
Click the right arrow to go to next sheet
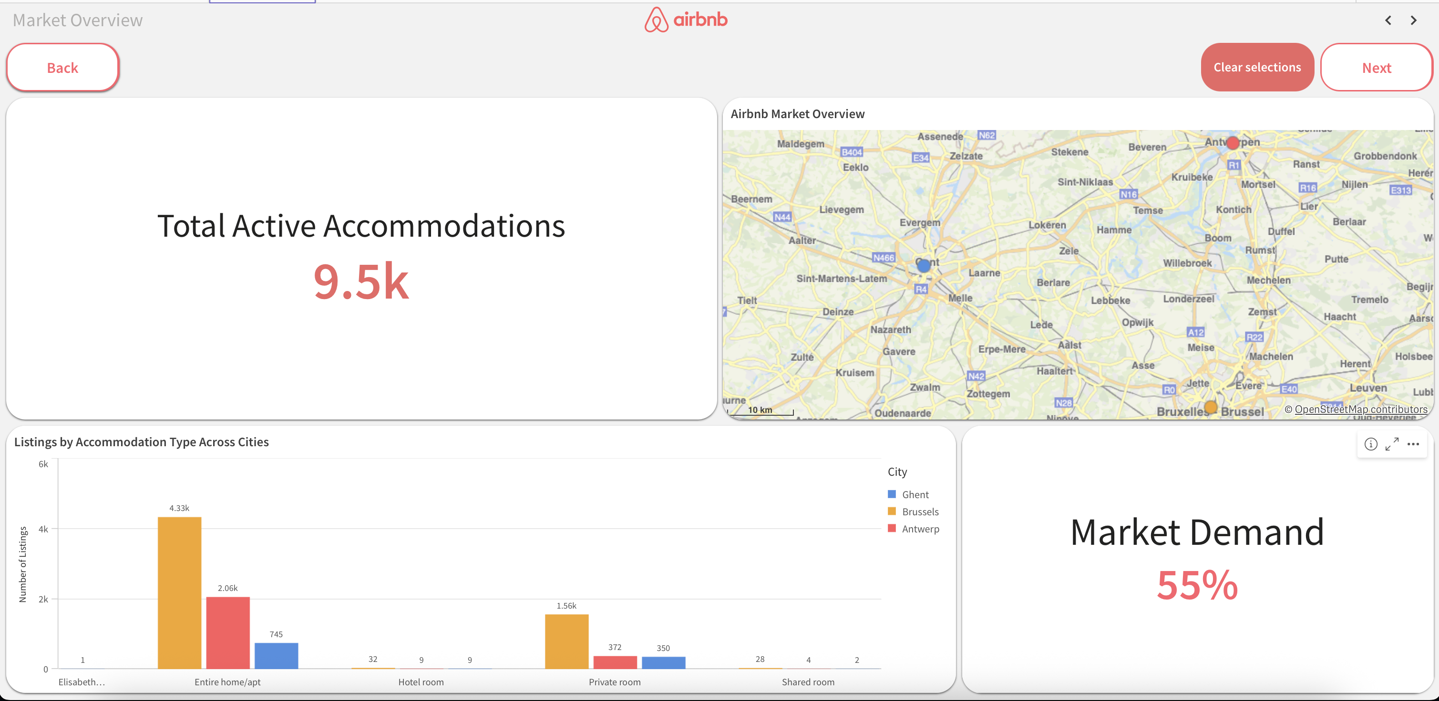coord(1413,20)
